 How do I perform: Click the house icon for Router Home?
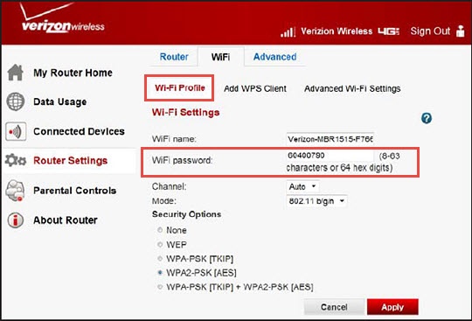point(16,73)
